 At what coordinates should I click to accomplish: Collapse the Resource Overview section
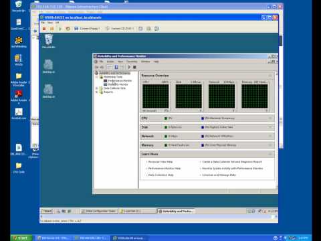point(270,76)
